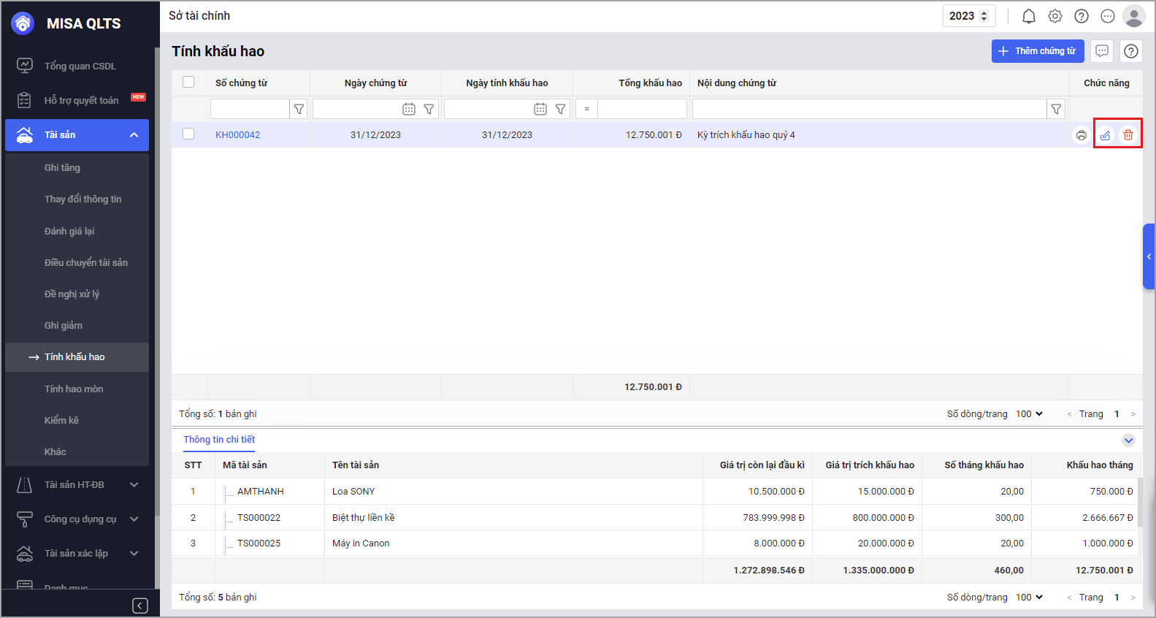Collapse the sidebar using bottom arrow icon
Viewport: 1156px width, 618px height.
[x=140, y=606]
